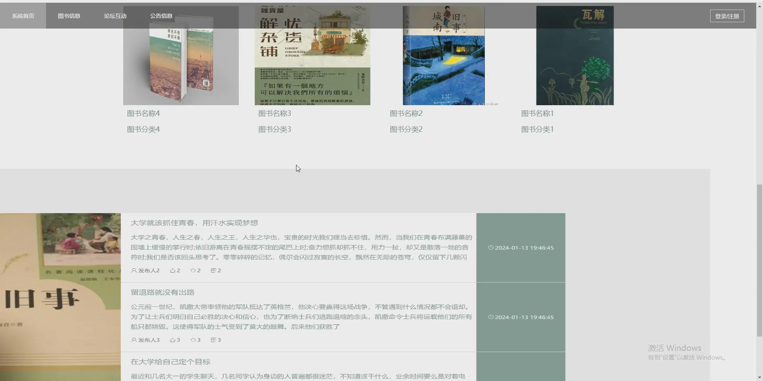Click the publisher icon beside 发布人2

pos(134,270)
